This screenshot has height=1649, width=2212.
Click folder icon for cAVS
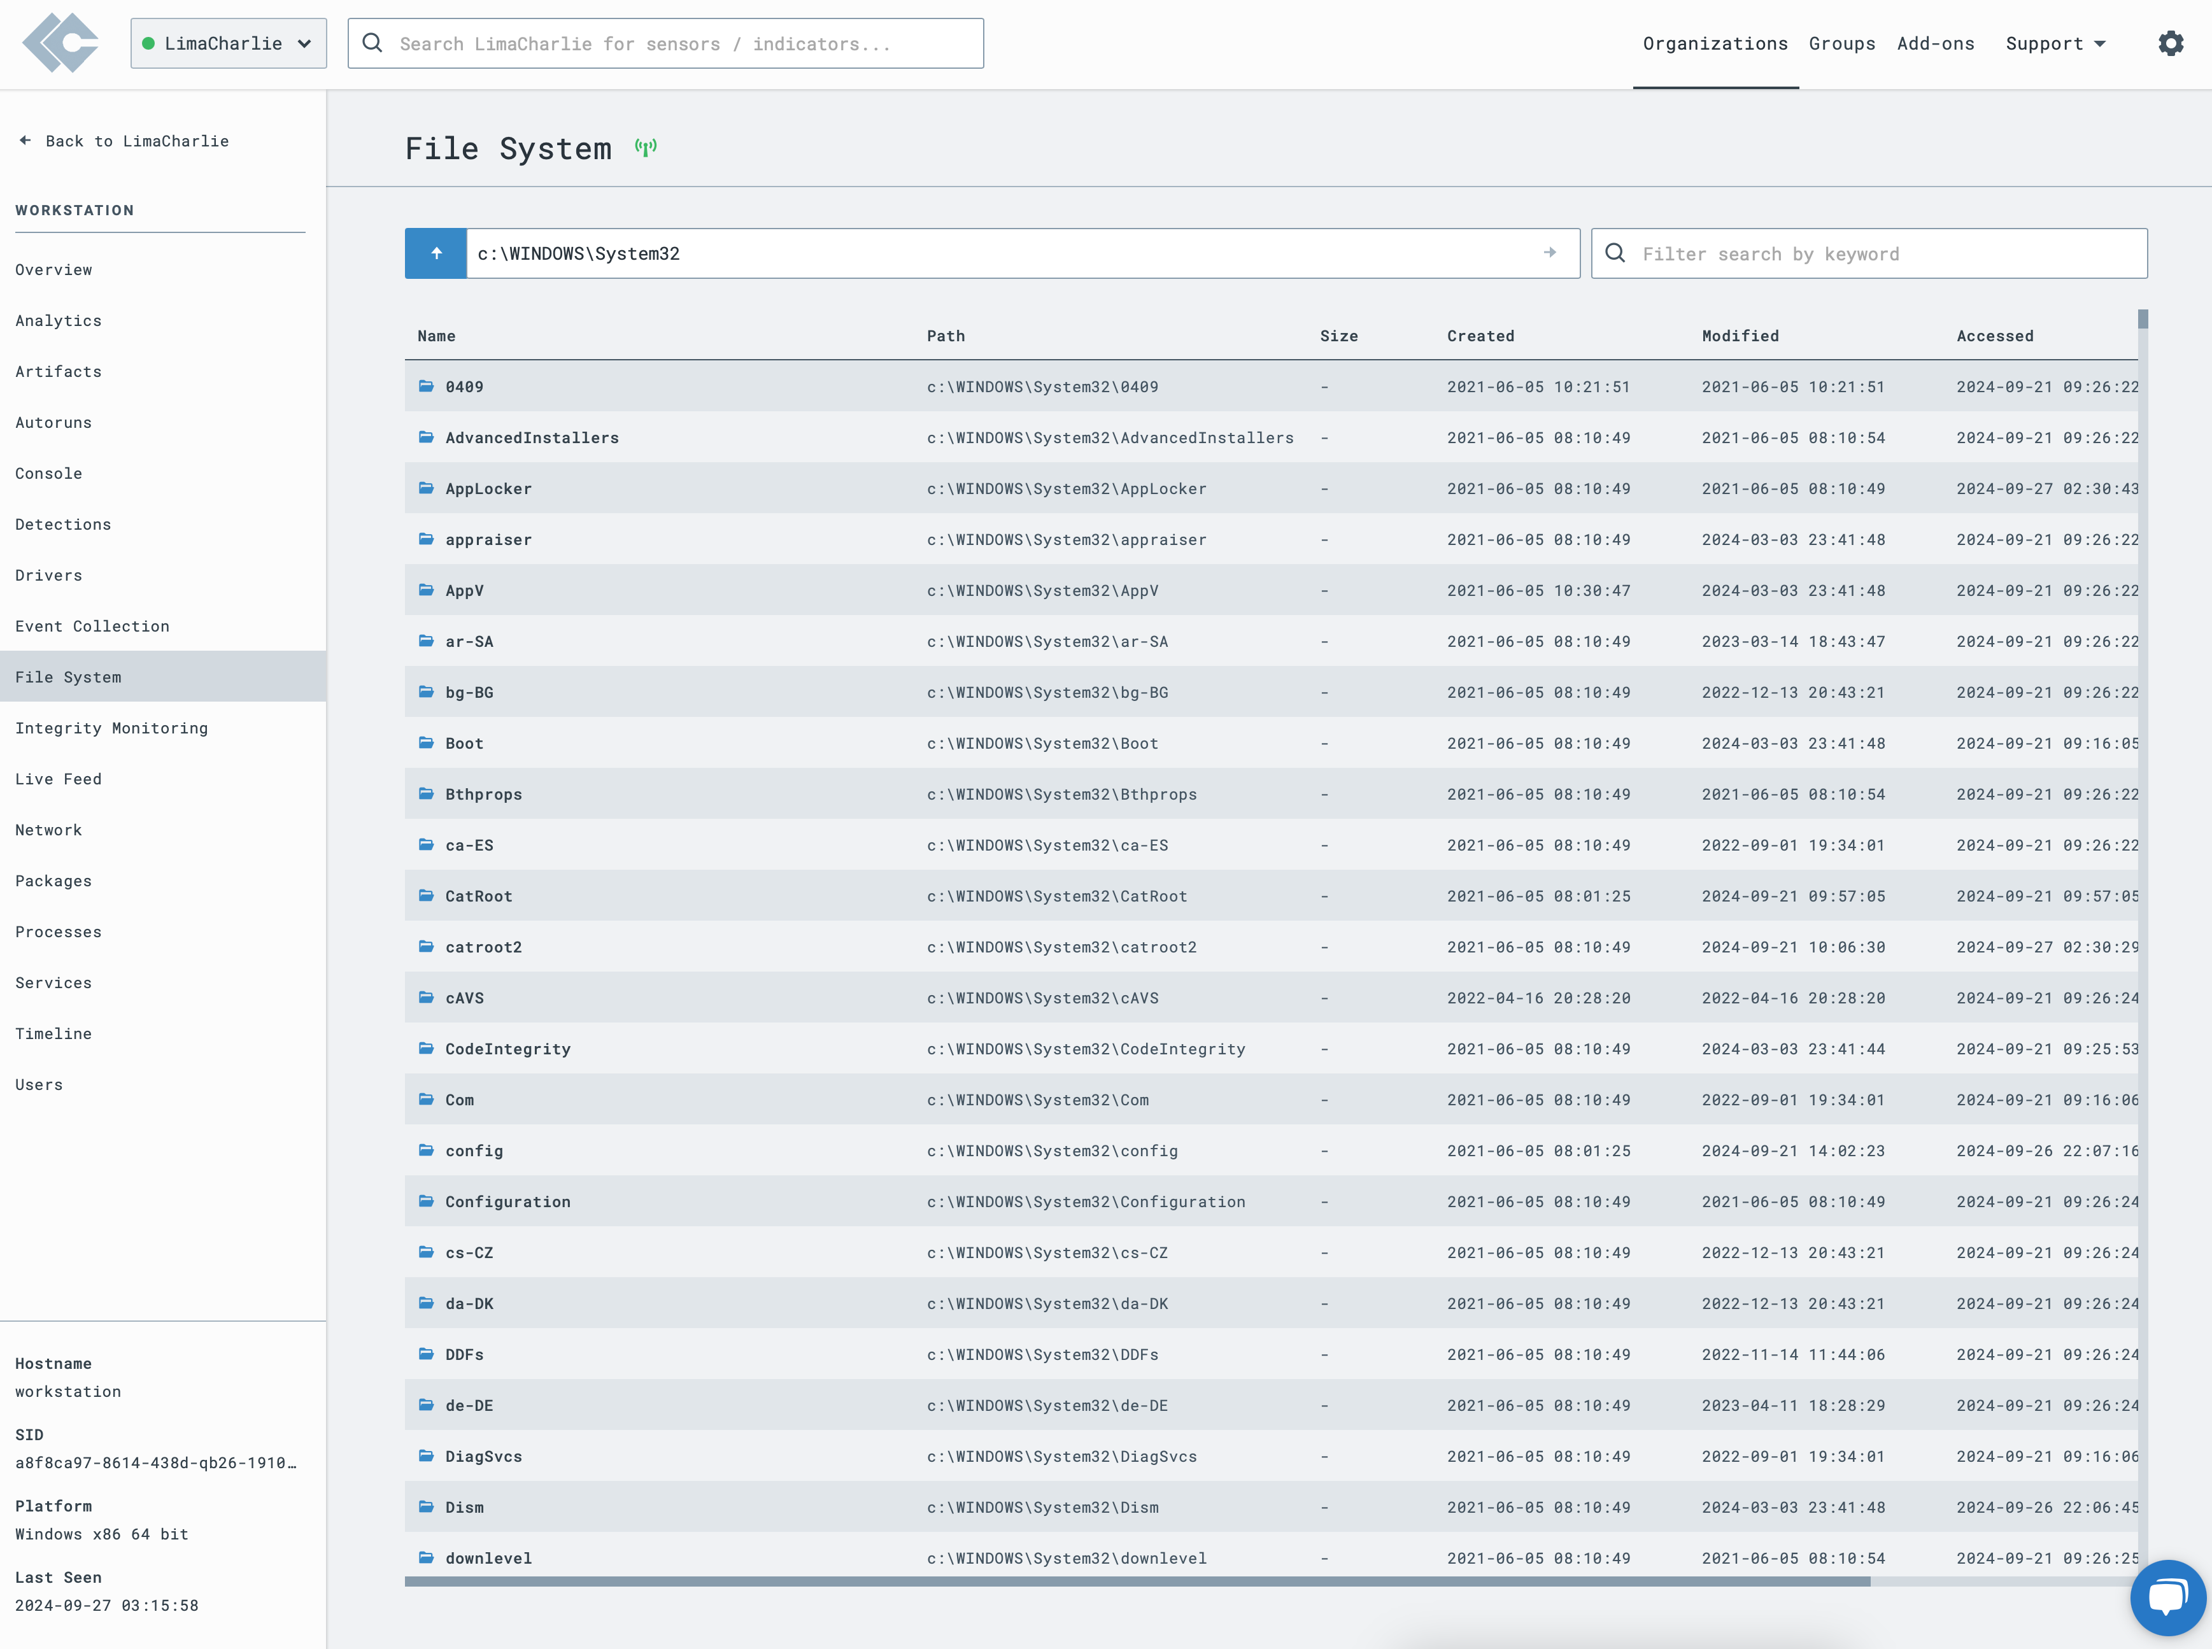426,997
